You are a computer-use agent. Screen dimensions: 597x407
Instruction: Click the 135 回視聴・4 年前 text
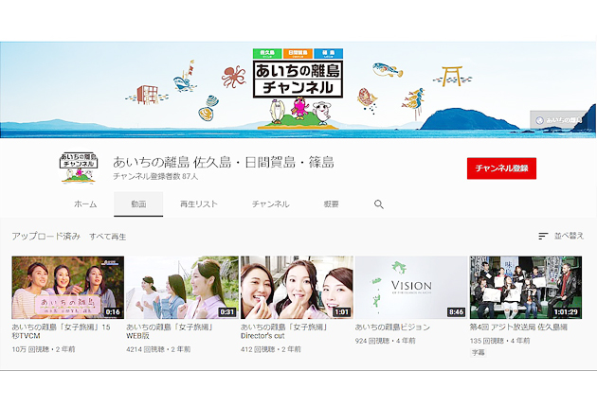[x=500, y=341]
